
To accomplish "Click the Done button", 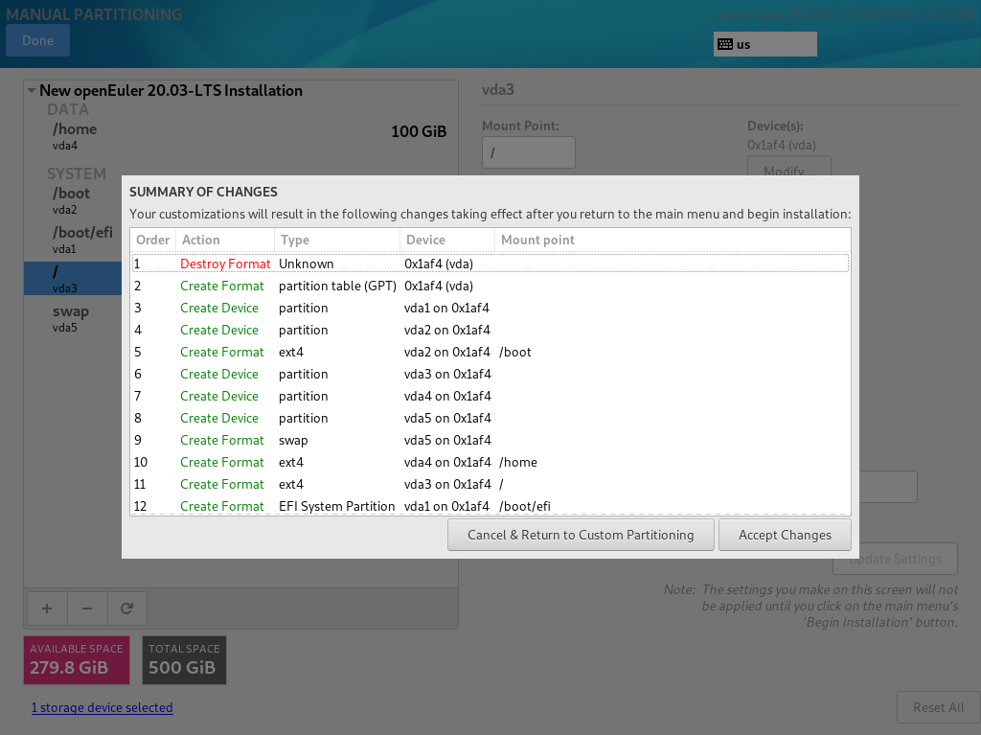I will coord(37,40).
